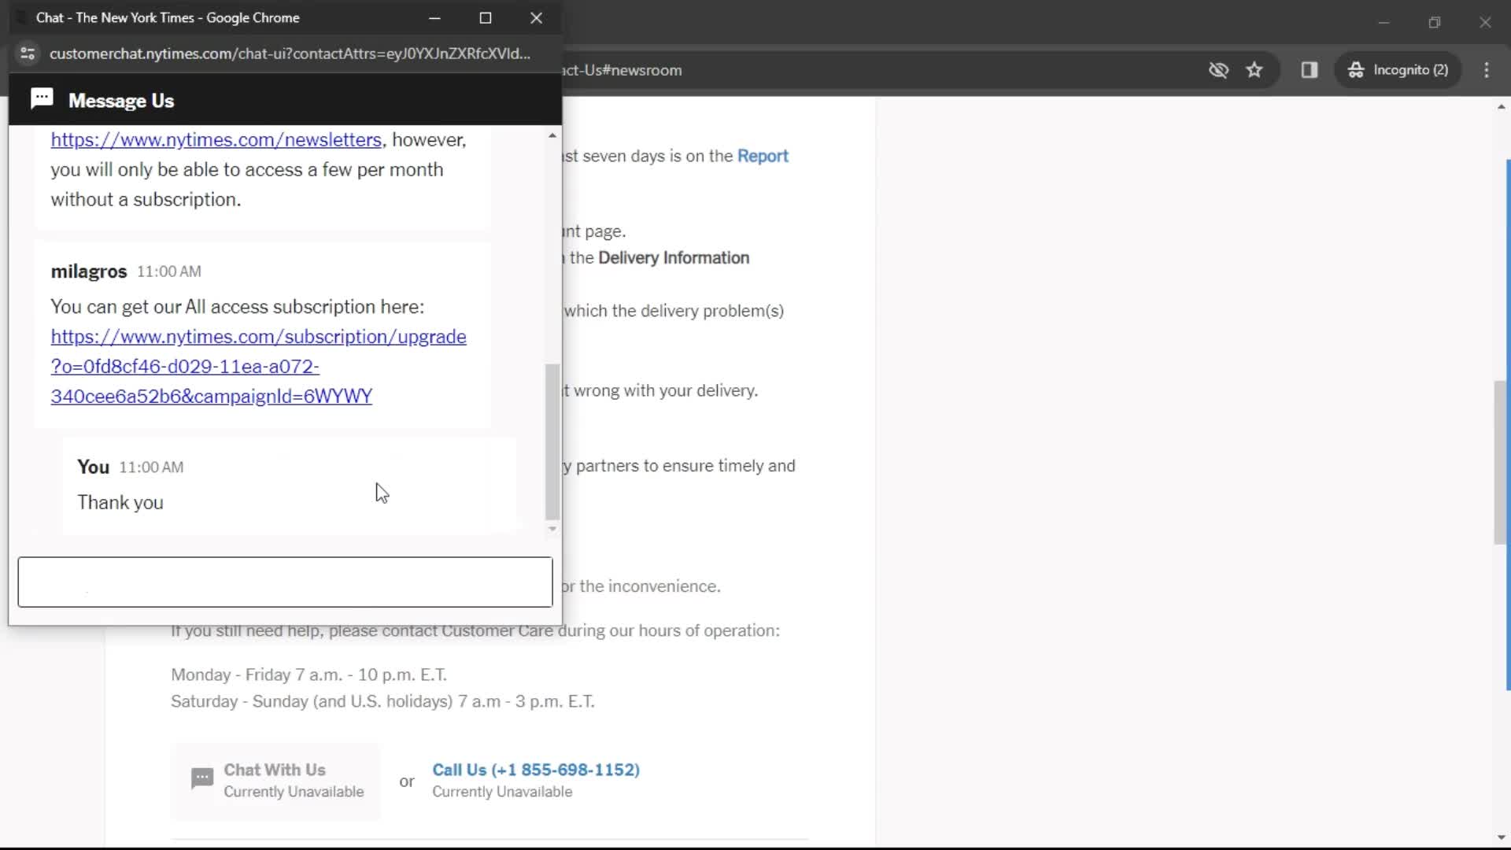The width and height of the screenshot is (1511, 850).
Task: Click the main page scrollbar up arrow
Action: [1501, 107]
